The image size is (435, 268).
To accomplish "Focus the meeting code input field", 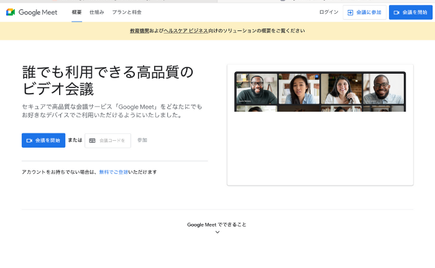I will pos(108,141).
